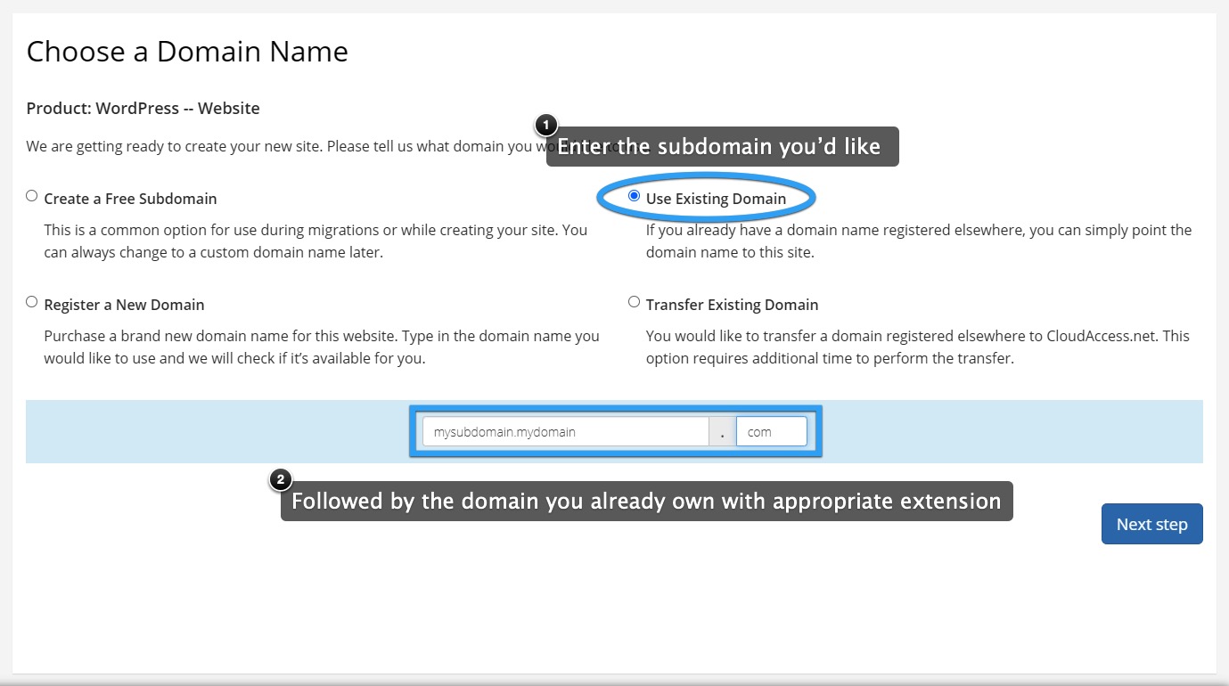This screenshot has height=686, width=1229.
Task: Click the 'Followed by the domain you already own' callout
Action: click(647, 502)
